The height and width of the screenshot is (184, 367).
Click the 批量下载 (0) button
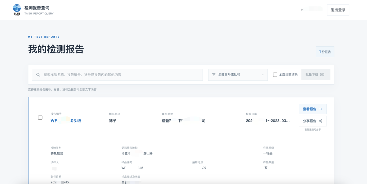(316, 75)
